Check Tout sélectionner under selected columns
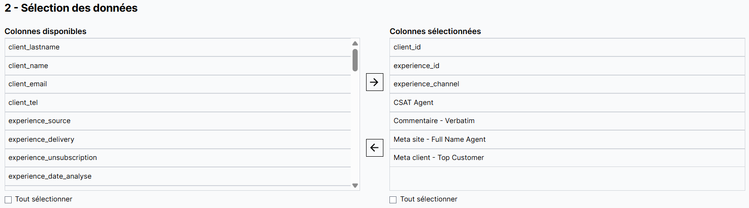The width and height of the screenshot is (749, 208). pos(393,200)
